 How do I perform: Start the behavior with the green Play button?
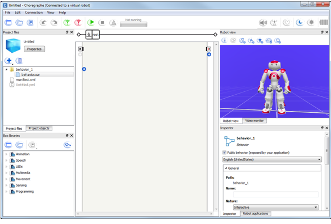tap(91, 23)
